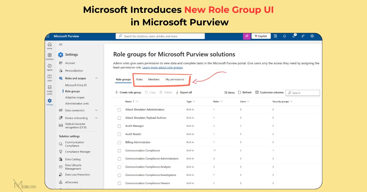This screenshot has height=192, width=367.
Task: Switch to the Roles tab
Action: [139, 79]
